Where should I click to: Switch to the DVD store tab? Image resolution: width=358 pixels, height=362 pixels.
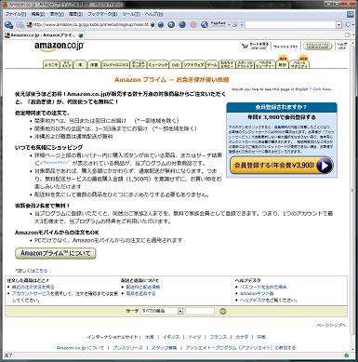[175, 64]
